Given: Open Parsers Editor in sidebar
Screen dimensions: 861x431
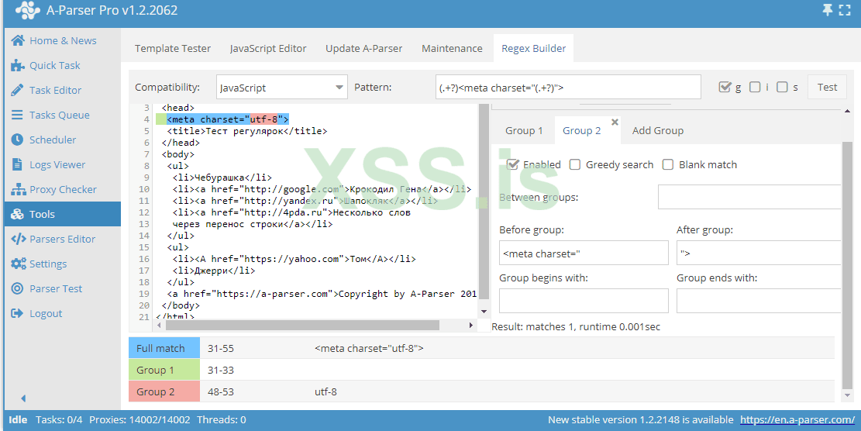Looking at the screenshot, I should pos(63,239).
